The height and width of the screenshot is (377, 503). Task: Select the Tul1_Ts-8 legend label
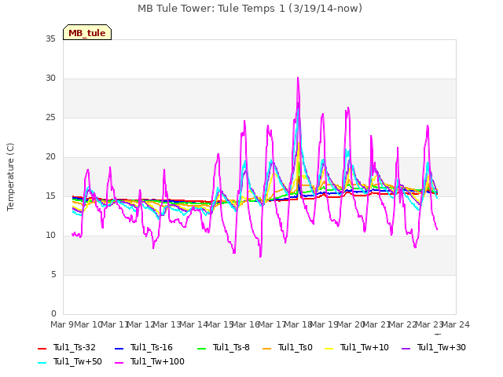(x=231, y=347)
